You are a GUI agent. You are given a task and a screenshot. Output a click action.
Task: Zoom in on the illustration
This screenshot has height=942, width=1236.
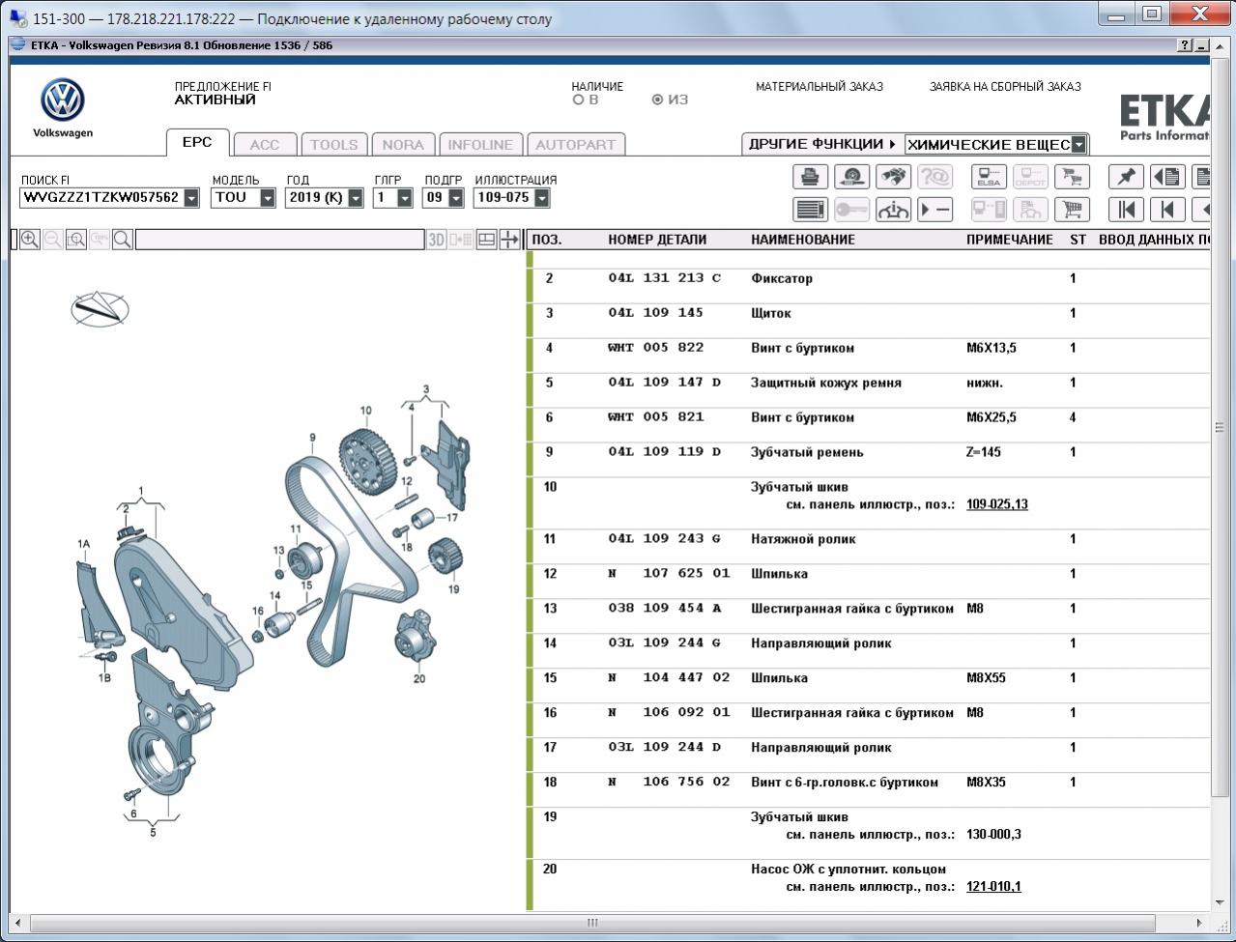(30, 240)
